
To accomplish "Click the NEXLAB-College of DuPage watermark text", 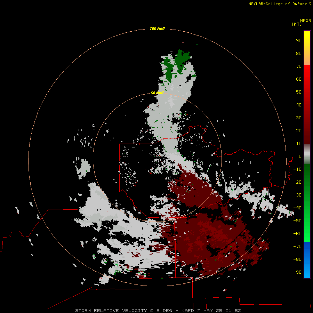I will pos(278,4).
